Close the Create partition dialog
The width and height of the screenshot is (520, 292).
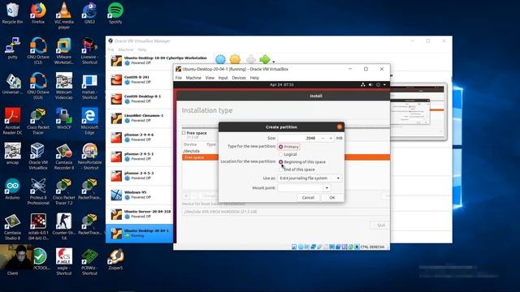pyautogui.click(x=340, y=127)
